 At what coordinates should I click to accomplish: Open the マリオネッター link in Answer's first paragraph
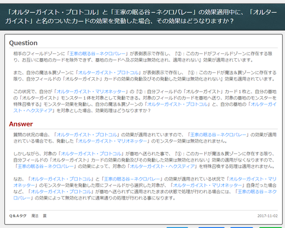[113, 141]
